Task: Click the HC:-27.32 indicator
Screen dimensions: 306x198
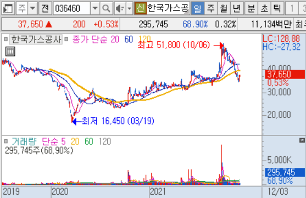Action: click(281, 47)
